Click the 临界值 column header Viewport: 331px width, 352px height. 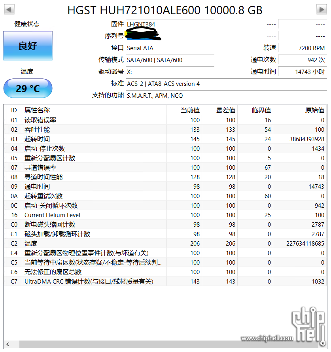[255, 110]
